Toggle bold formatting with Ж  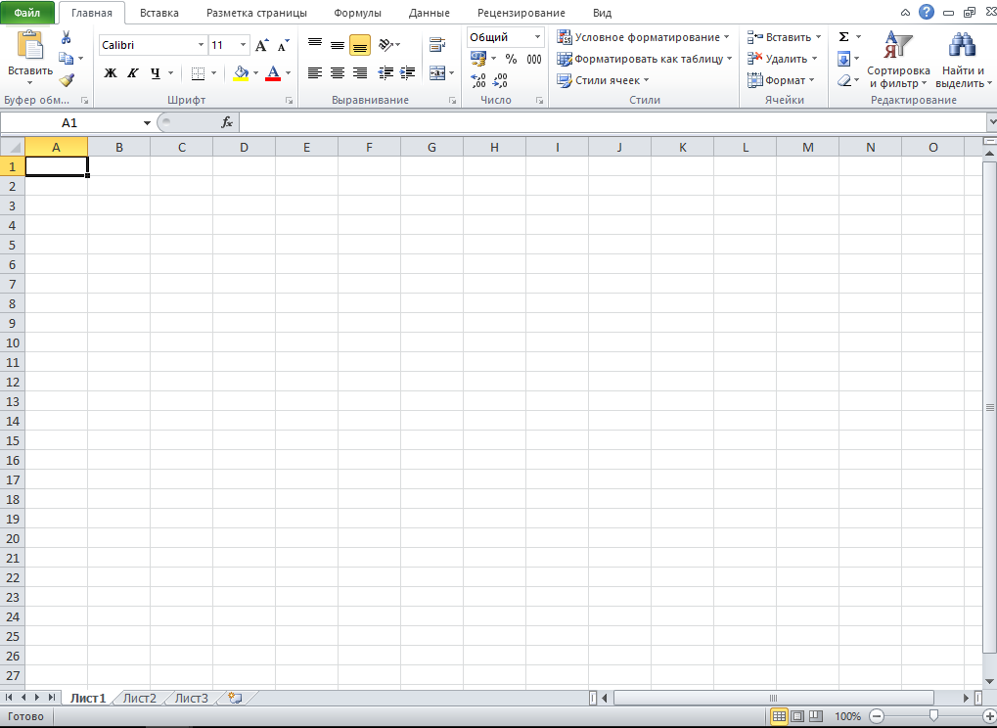pyautogui.click(x=109, y=72)
